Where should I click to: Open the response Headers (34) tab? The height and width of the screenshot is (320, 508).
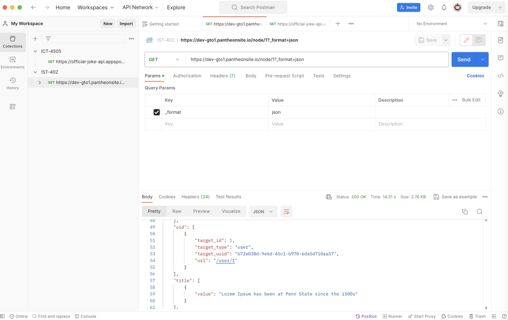tap(195, 197)
